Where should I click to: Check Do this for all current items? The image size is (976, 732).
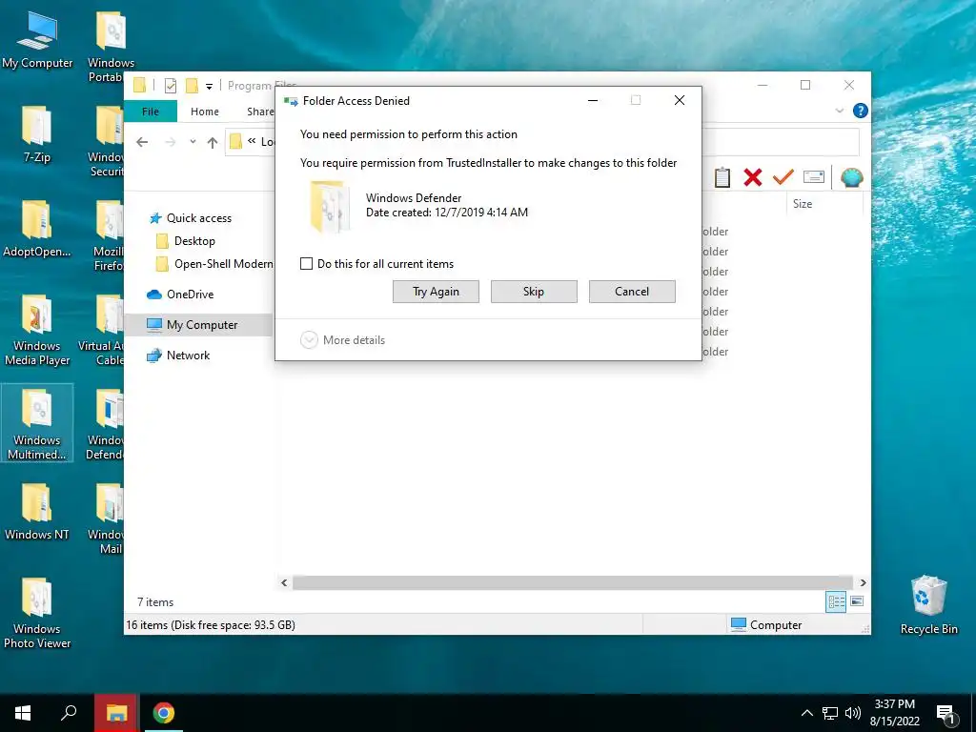pos(306,263)
